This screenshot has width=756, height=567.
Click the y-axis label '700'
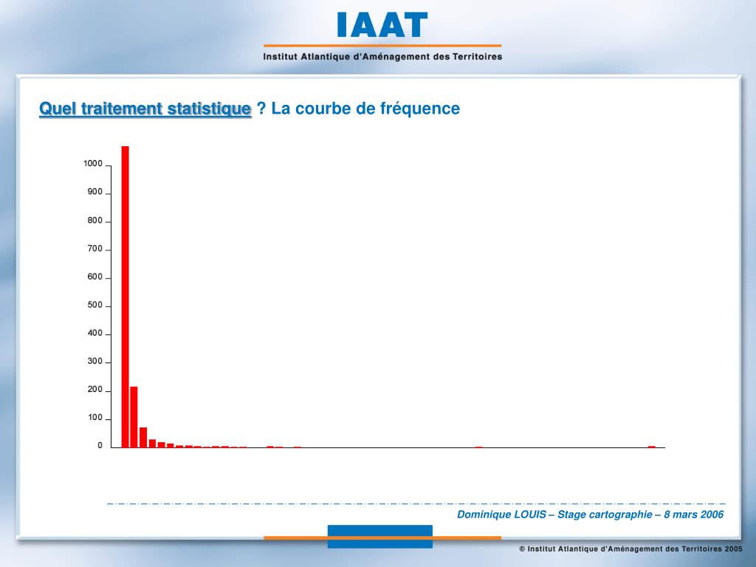95,249
